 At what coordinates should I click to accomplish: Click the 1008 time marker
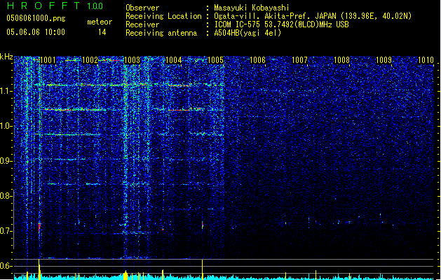click(341, 60)
